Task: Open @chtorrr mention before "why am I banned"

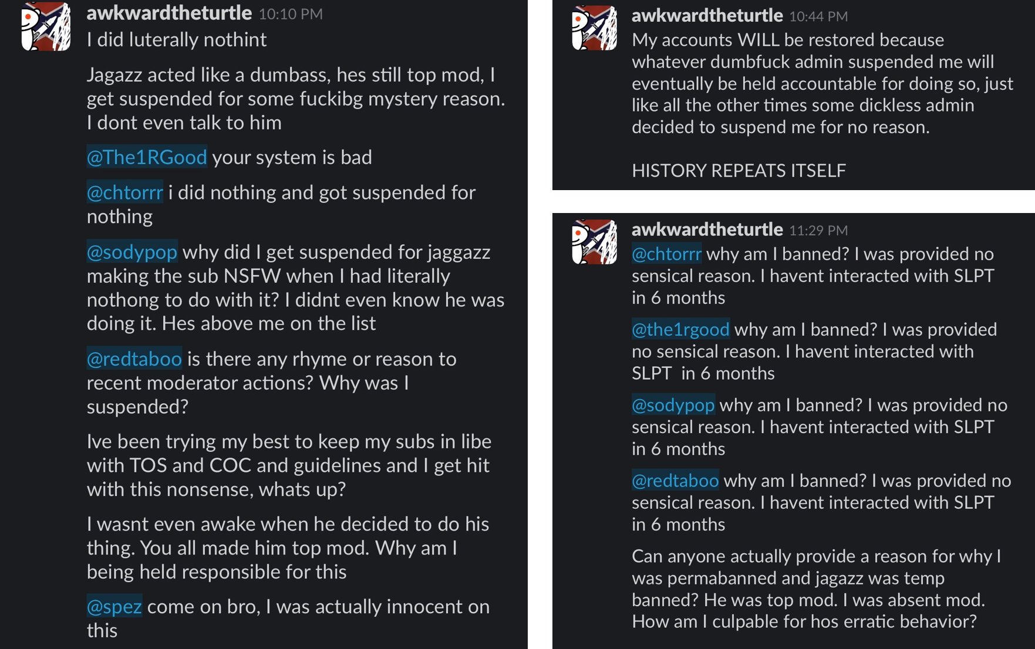Action: [x=666, y=254]
